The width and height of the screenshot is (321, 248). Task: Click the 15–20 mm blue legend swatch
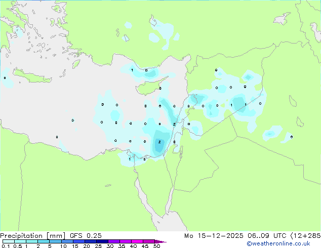pos(78,241)
